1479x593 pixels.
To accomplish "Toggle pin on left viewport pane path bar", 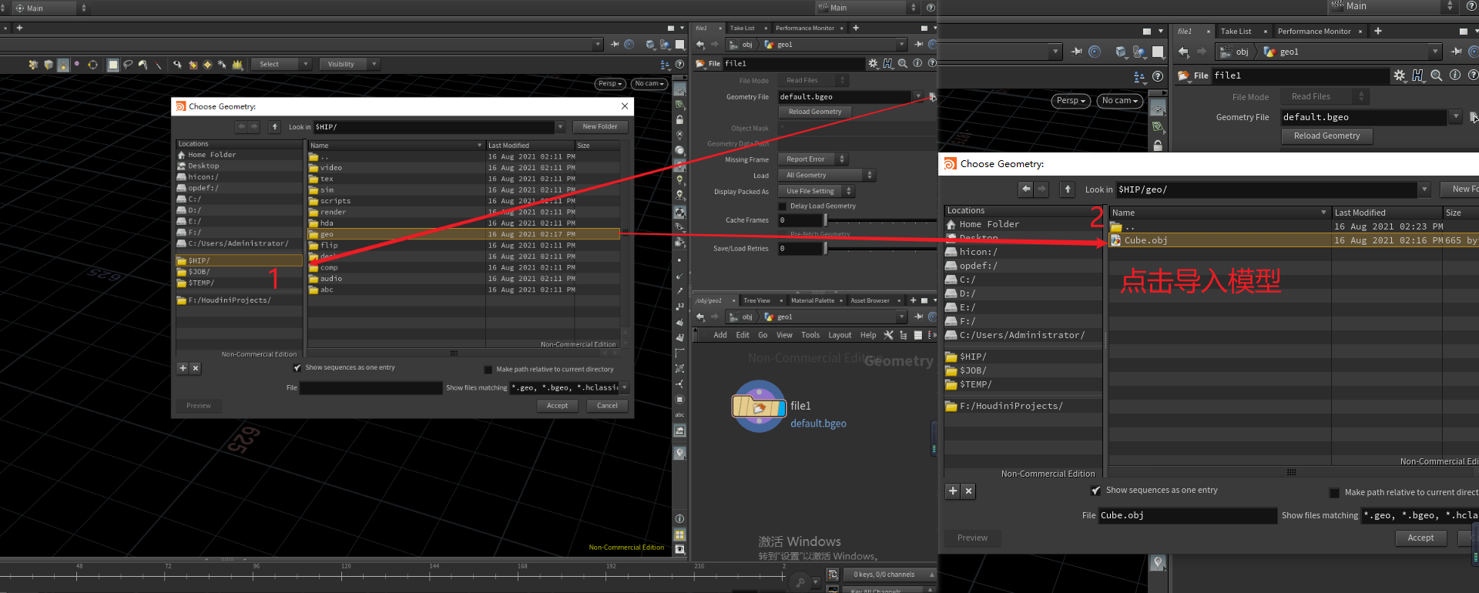I will [x=615, y=45].
